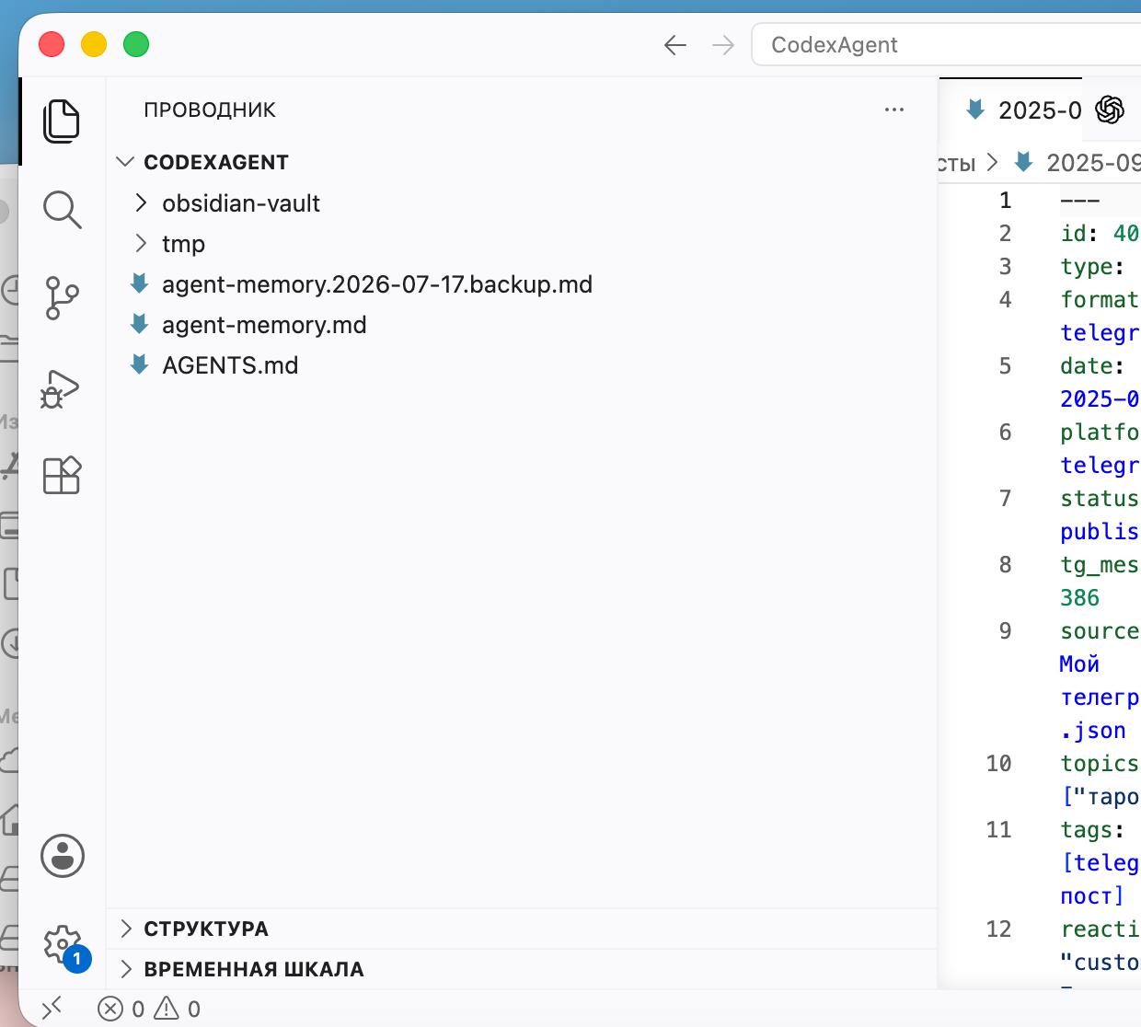Click line number 1 in the editor
This screenshot has height=1027, width=1141.
pos(1006,201)
